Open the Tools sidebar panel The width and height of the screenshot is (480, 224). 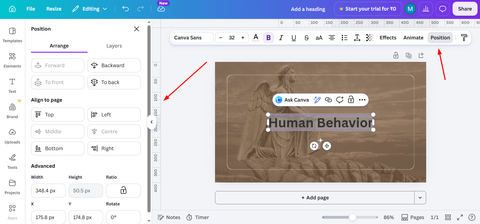coord(12,161)
